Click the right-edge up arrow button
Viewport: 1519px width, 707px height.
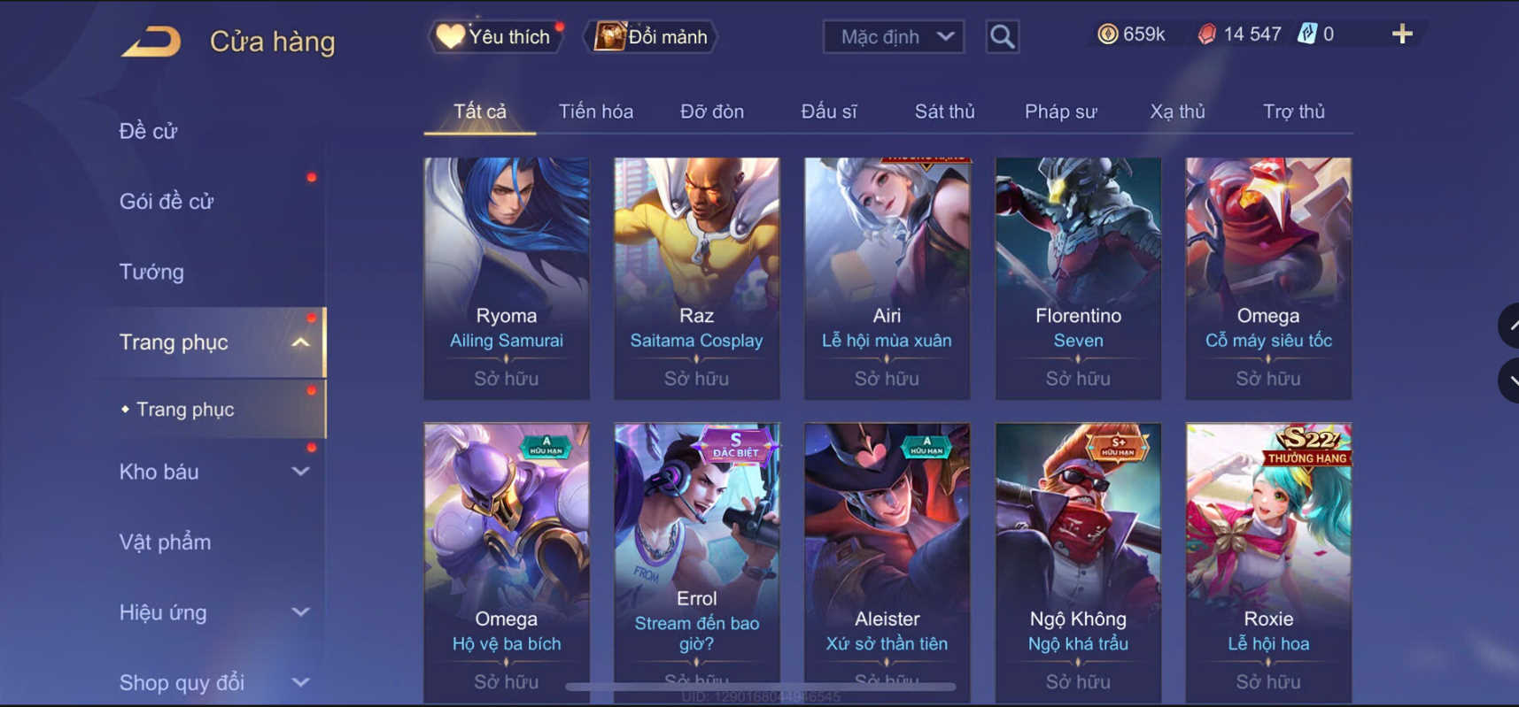click(1508, 326)
